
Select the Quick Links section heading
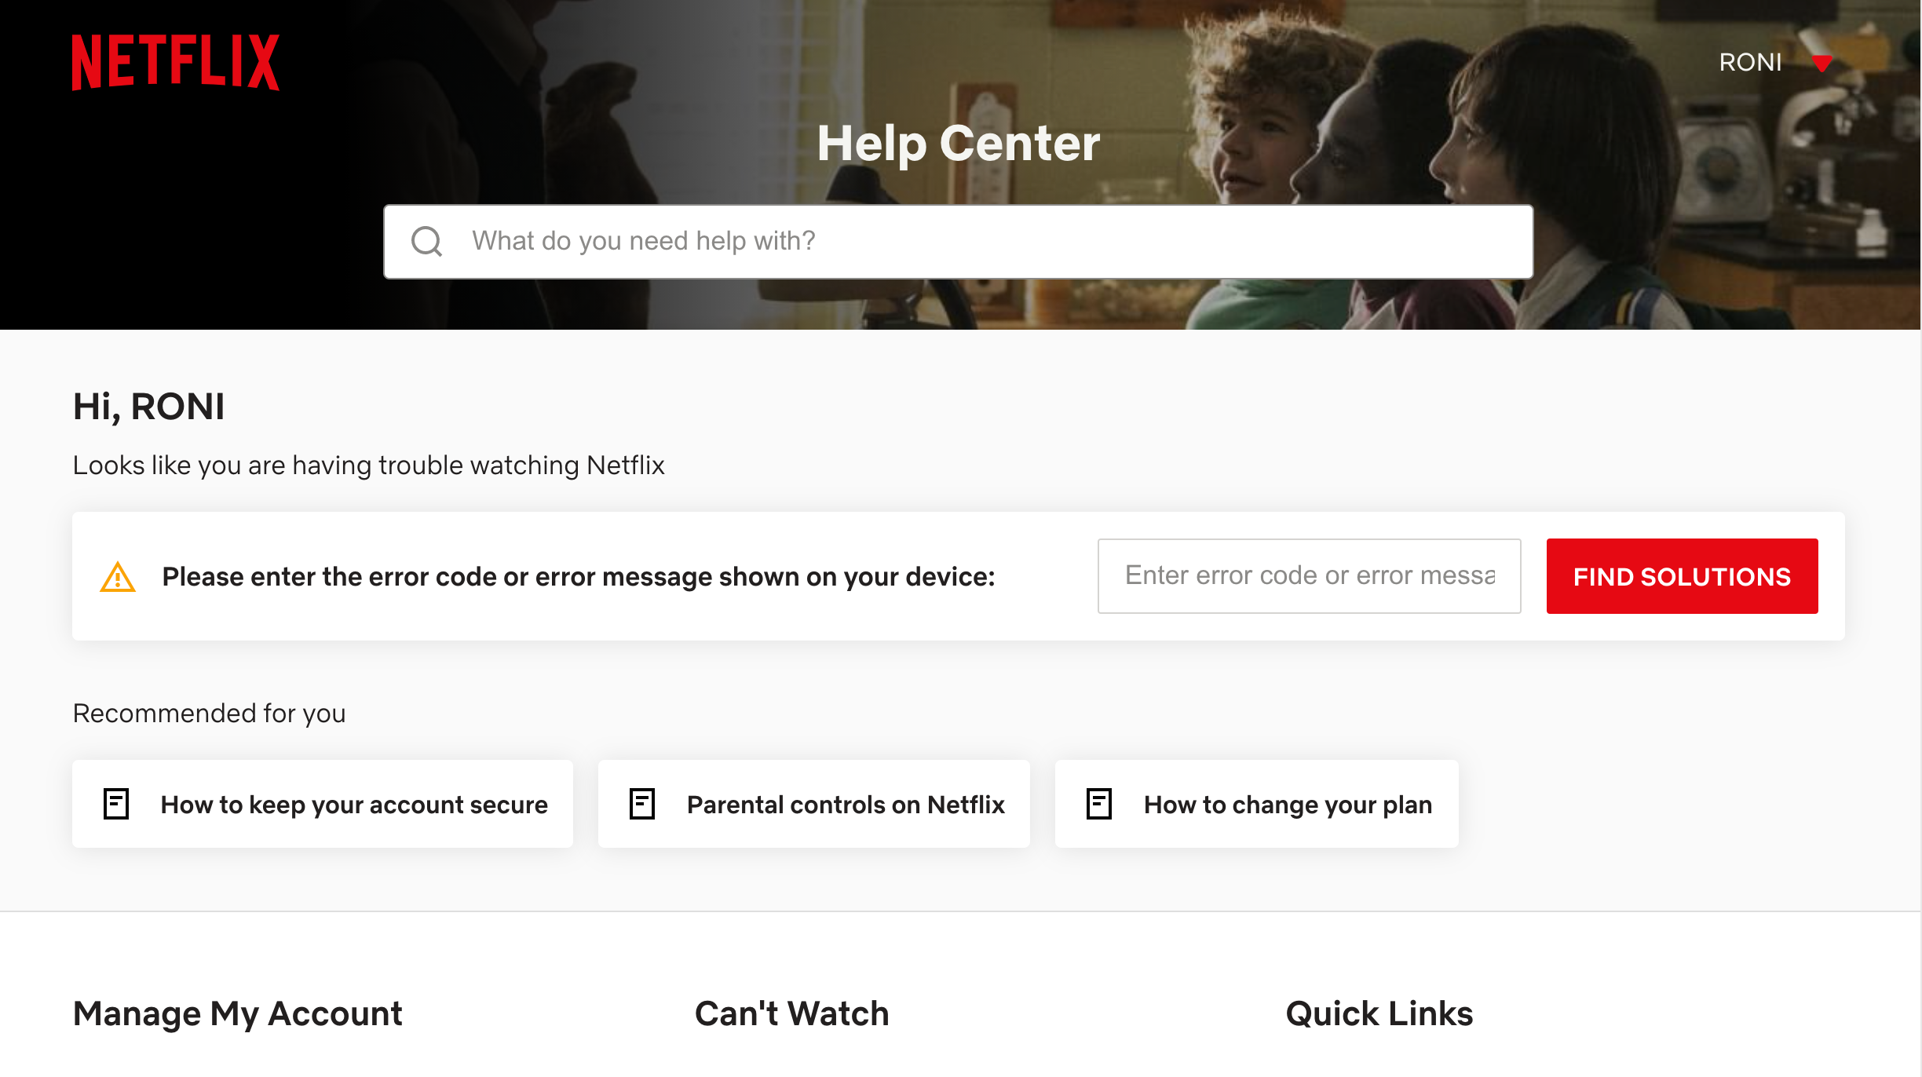1379,1013
